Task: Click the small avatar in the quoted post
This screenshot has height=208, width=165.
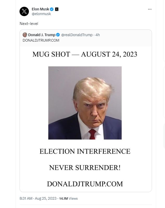Action: pyautogui.click(x=25, y=35)
